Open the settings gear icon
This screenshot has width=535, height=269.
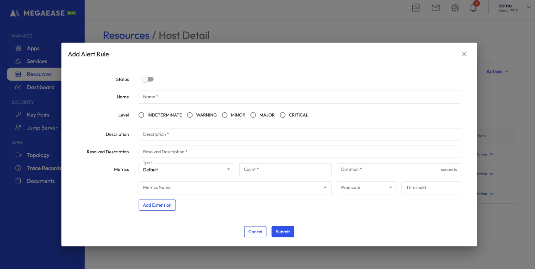coord(455,8)
